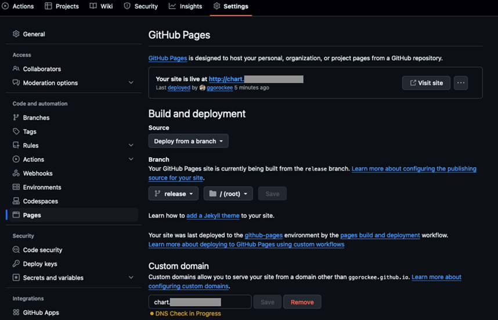Screen dimensions: 498x320
Task: Click the Environments server icon
Action: tap(16, 187)
